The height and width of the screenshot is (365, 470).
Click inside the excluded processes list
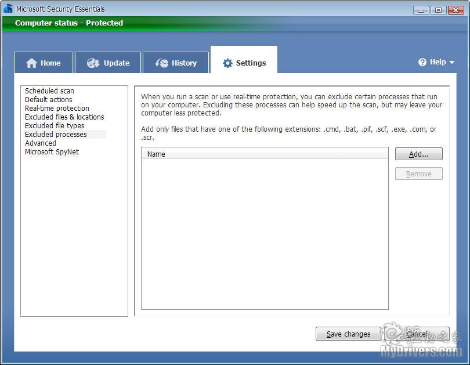pyautogui.click(x=265, y=234)
